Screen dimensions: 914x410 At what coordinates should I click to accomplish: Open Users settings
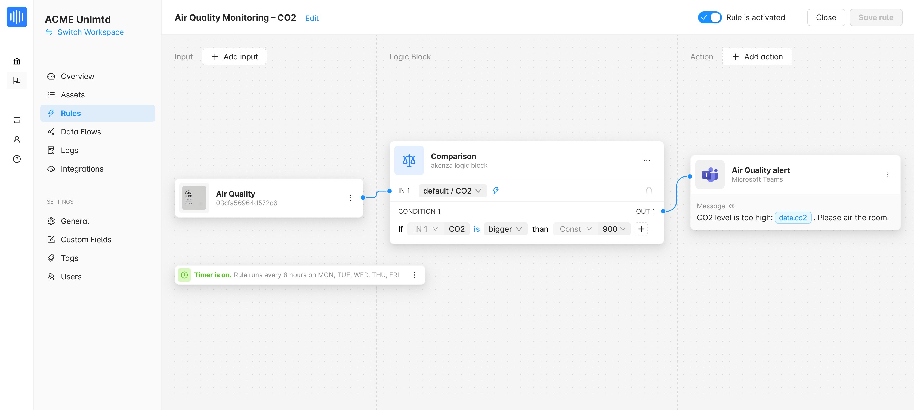98,276
